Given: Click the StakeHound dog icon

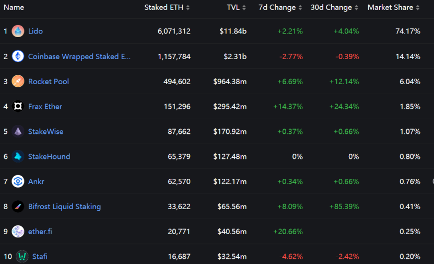Looking at the screenshot, I should pyautogui.click(x=18, y=156).
